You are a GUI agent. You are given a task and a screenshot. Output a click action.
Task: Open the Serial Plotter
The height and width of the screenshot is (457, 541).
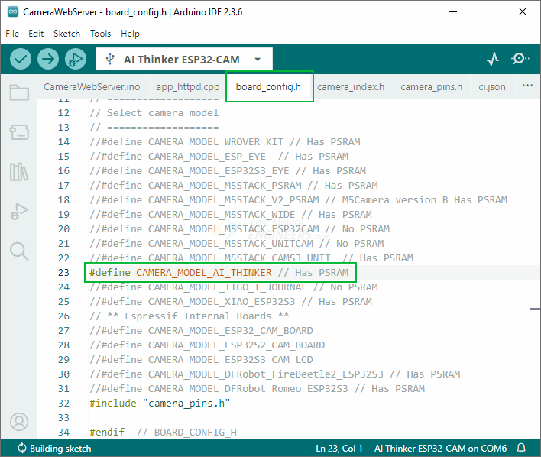click(x=493, y=59)
